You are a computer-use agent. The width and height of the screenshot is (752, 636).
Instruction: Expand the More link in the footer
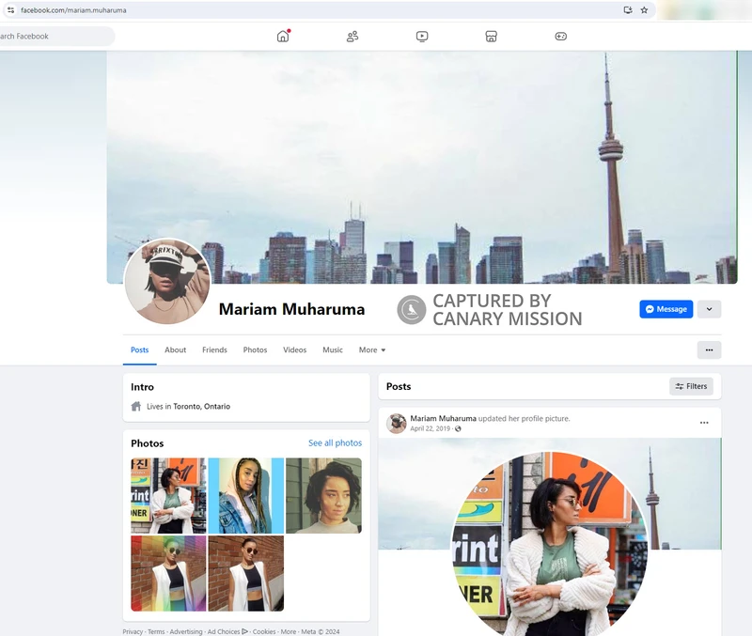coord(289,631)
